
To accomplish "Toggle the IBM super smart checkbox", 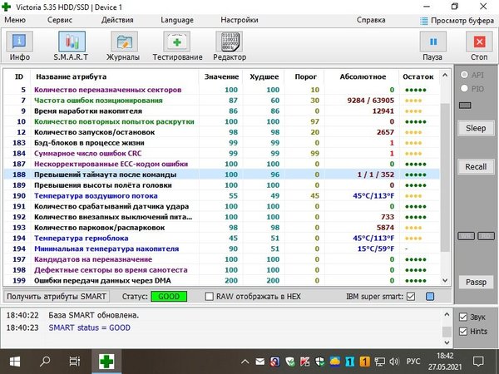I will click(x=410, y=297).
